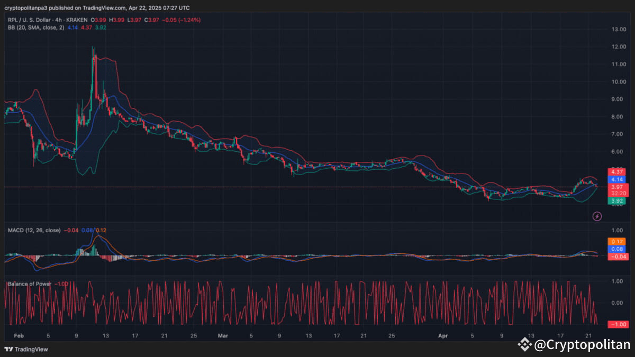Open the cryptopolitanpa3 publisher link

28,7
